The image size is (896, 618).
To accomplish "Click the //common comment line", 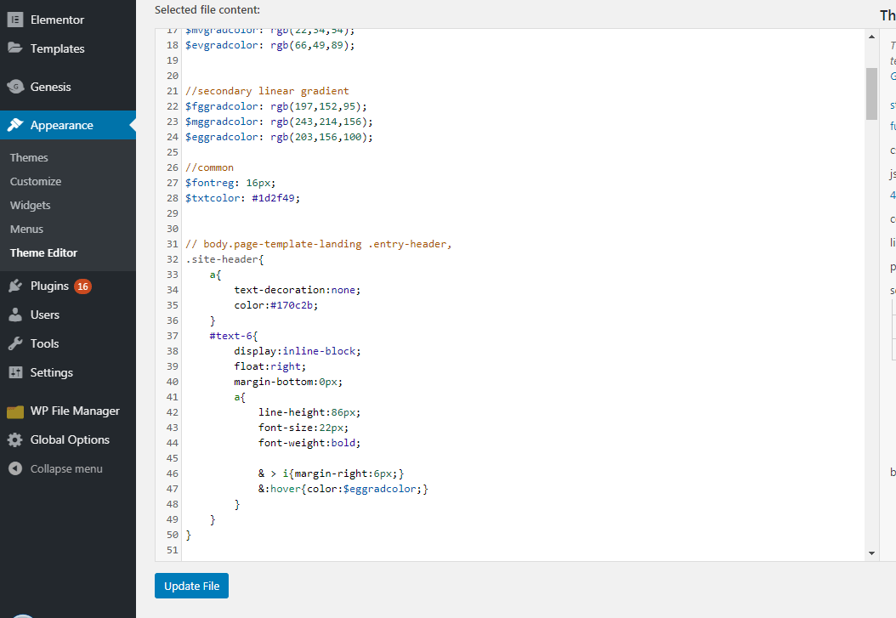I will pyautogui.click(x=209, y=167).
